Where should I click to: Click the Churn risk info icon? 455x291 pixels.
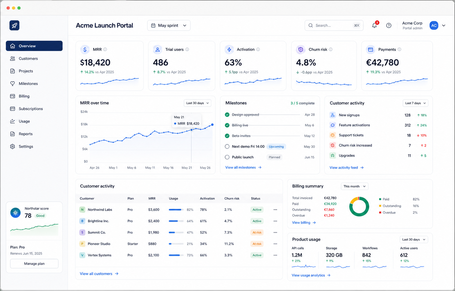point(331,49)
